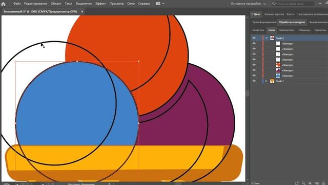
Task: Click the locate object magnifier icon in the Layers panel
Action: (x=303, y=183)
